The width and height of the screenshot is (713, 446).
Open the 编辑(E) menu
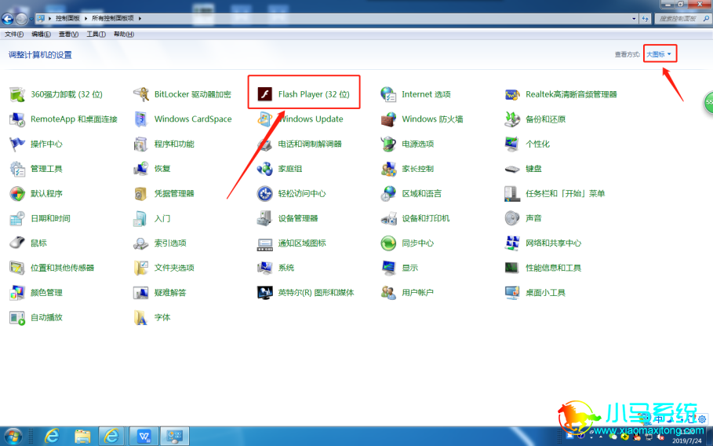tap(41, 34)
